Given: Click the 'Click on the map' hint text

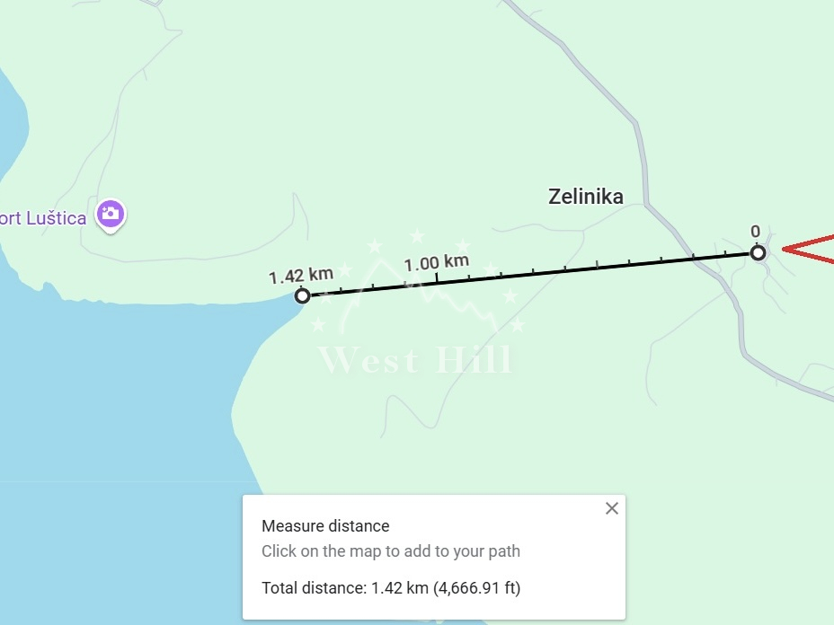Looking at the screenshot, I should (390, 551).
